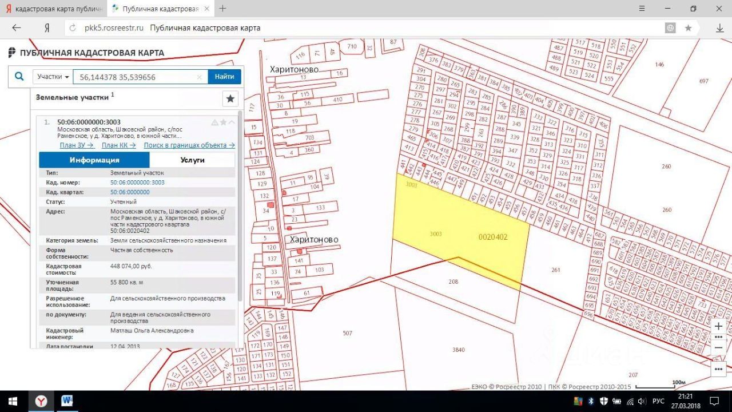The image size is (732, 412).
Task: Follow the Поиск в границах объекта link
Action: click(189, 145)
